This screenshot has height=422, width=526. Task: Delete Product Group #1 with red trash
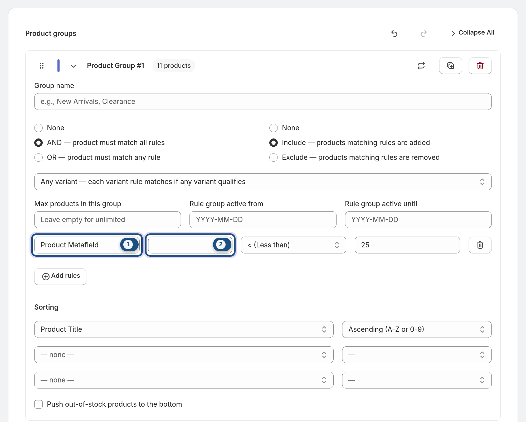[x=480, y=66]
